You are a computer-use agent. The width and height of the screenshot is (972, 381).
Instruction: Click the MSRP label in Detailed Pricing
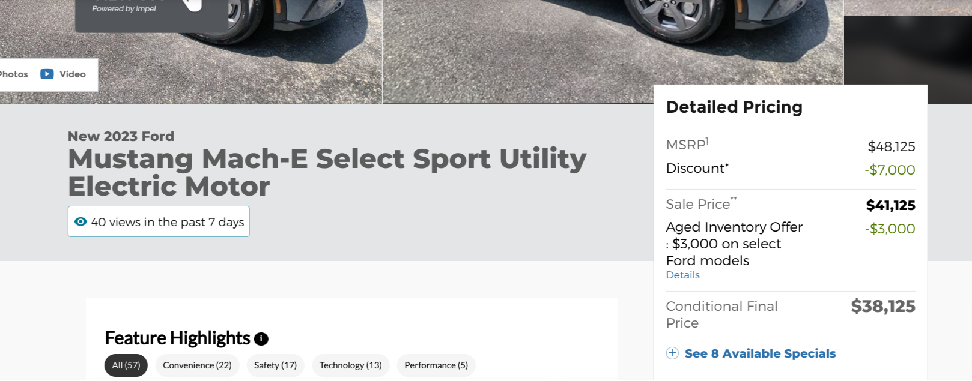click(x=686, y=145)
